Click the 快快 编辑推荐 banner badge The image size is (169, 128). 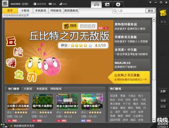point(80,26)
